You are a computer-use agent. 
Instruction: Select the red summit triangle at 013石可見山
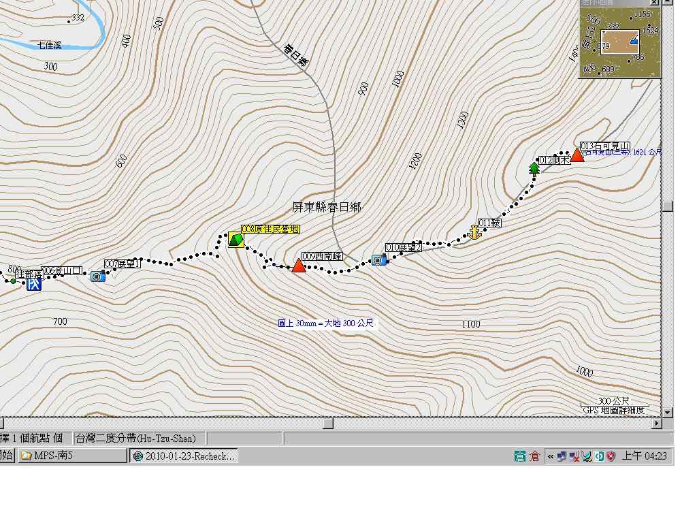click(577, 155)
